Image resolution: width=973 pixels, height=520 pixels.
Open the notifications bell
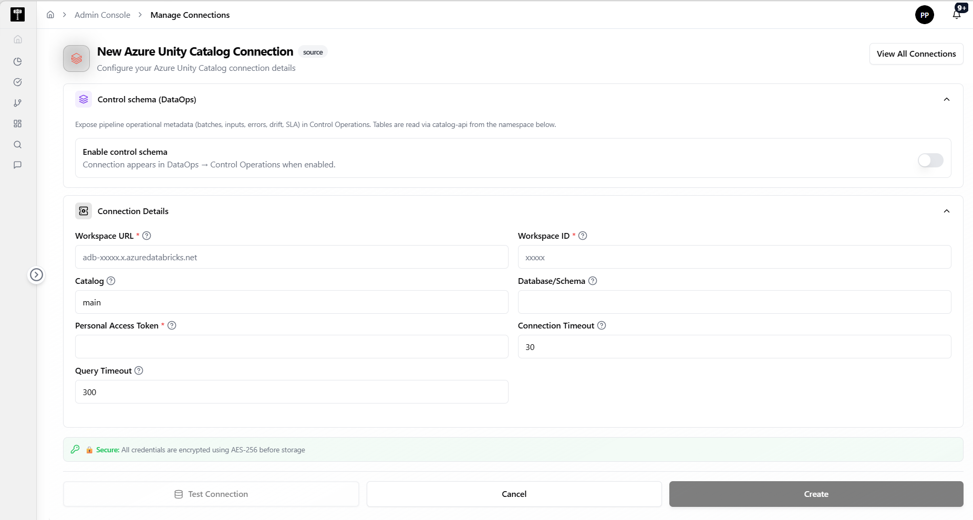click(957, 14)
